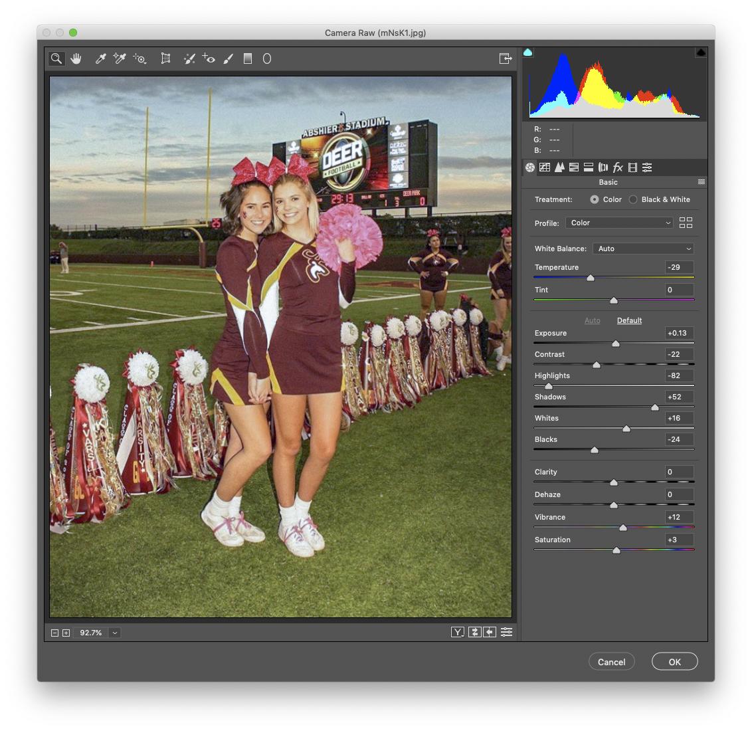Screen dimensions: 752x731
Task: Select the White Balance eyedropper tool
Action: (x=100, y=58)
